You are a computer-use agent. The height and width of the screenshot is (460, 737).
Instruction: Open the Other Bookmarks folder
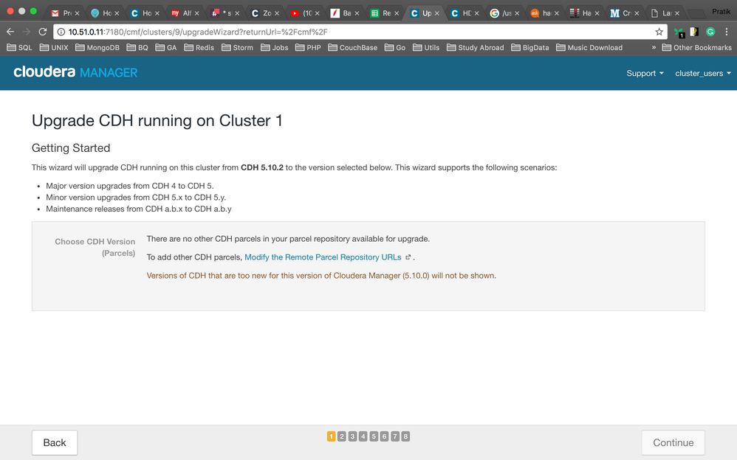(x=697, y=47)
